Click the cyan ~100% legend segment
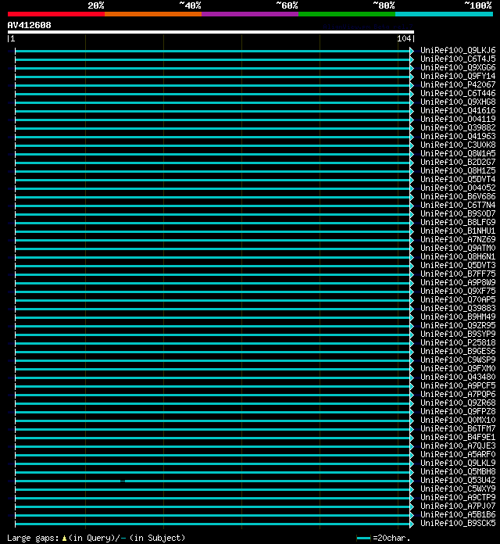Image resolution: width=500 pixels, height=544 pixels. point(444,14)
